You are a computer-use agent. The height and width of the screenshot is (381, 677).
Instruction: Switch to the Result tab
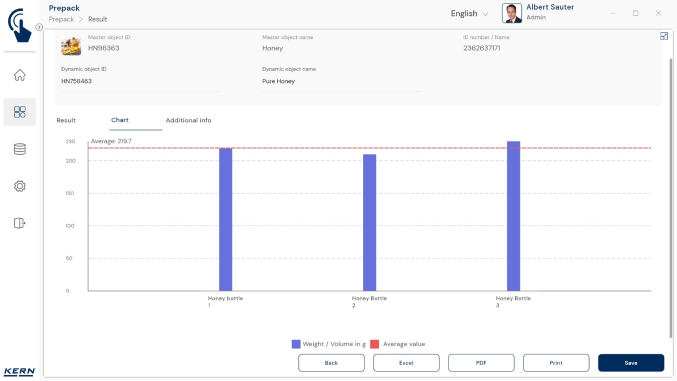[x=66, y=120]
